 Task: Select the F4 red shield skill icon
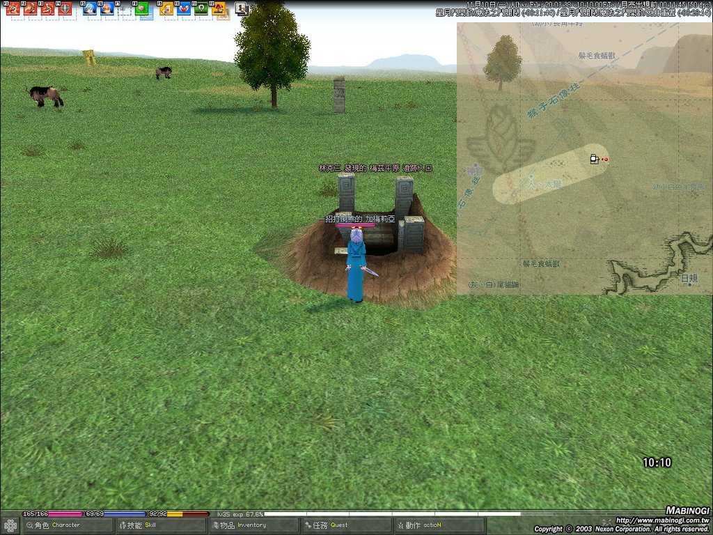point(65,8)
